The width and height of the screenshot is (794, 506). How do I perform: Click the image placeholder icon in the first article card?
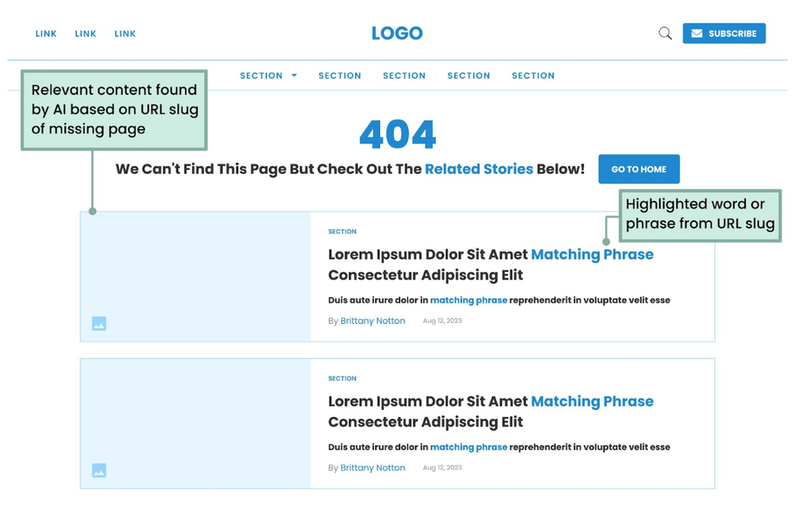tap(99, 322)
